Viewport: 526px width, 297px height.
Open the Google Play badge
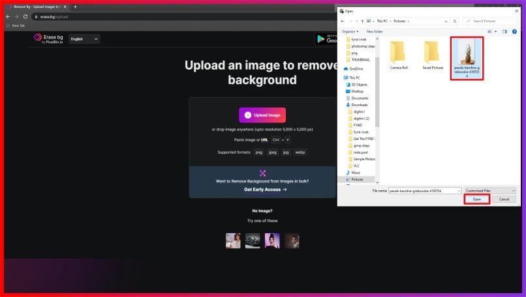coord(326,39)
